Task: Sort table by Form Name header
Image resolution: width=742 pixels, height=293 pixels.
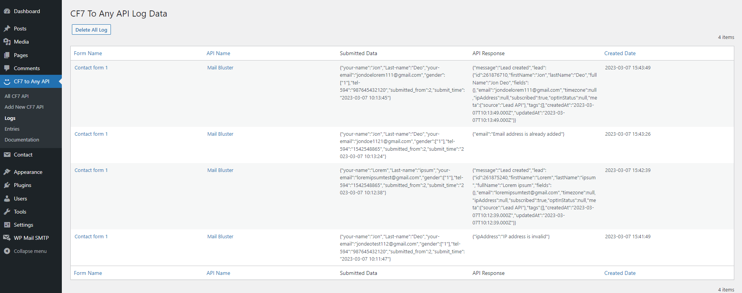Action: [88, 53]
